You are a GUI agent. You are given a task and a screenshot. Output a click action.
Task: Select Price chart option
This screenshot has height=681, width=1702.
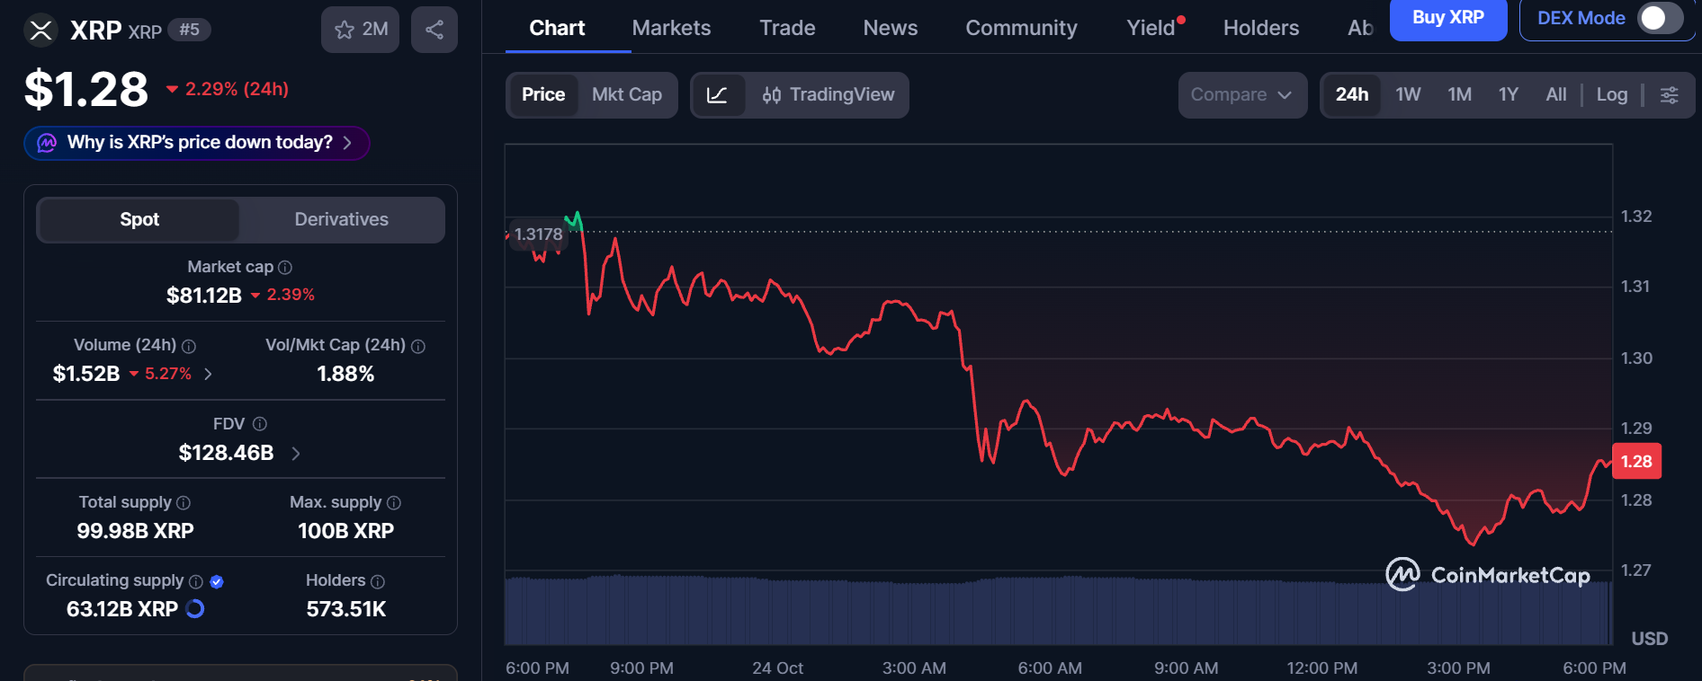point(543,95)
